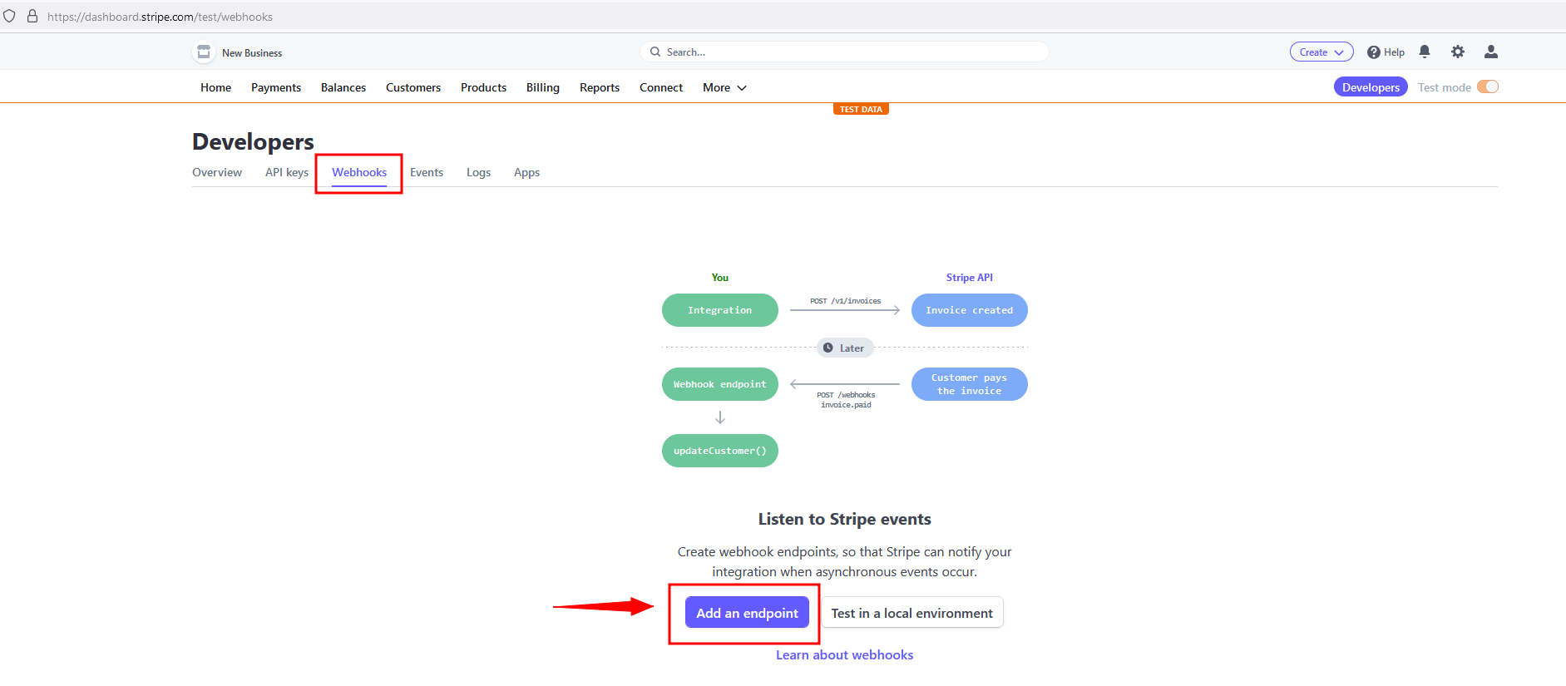
Task: Open the Billing navigation item
Action: [543, 87]
